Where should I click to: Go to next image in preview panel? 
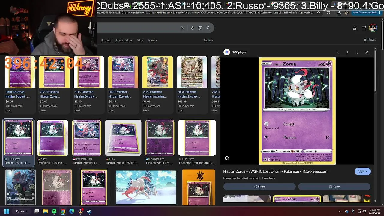click(347, 52)
